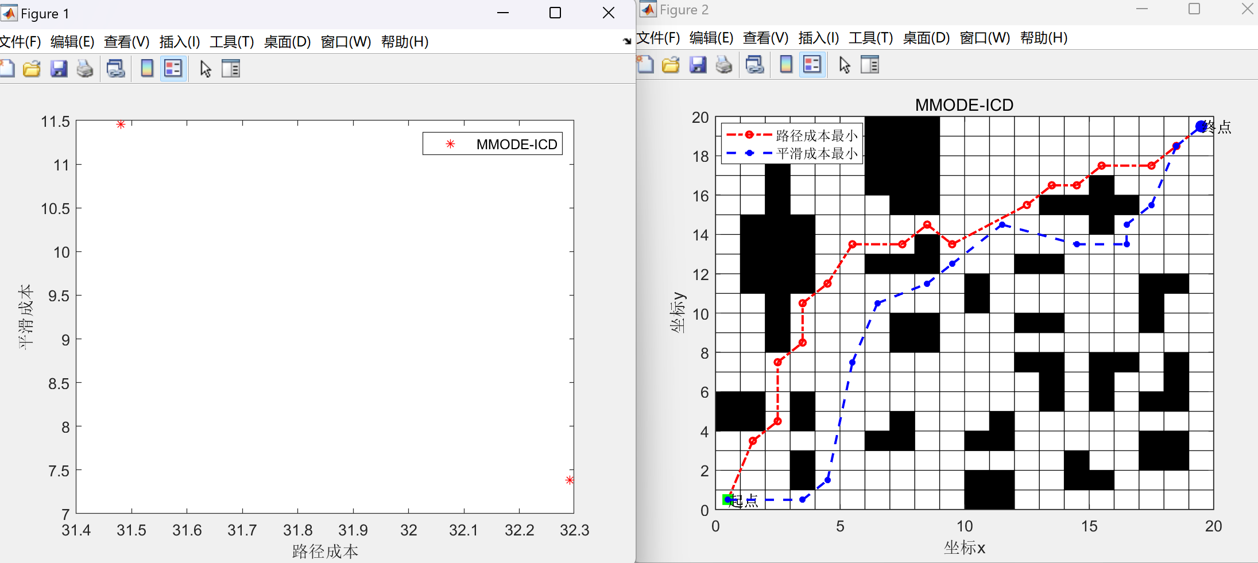Open 帮助(H) menu in Figure 2

pyautogui.click(x=1043, y=38)
